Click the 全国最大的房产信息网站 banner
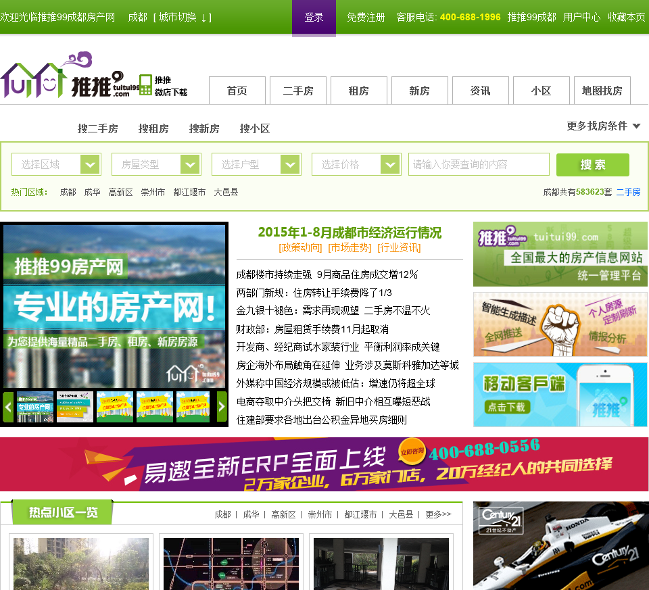Screen dimensions: 649x590 560,254
